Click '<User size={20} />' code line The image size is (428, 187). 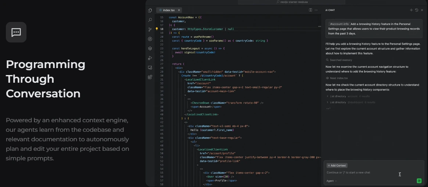[220, 176]
